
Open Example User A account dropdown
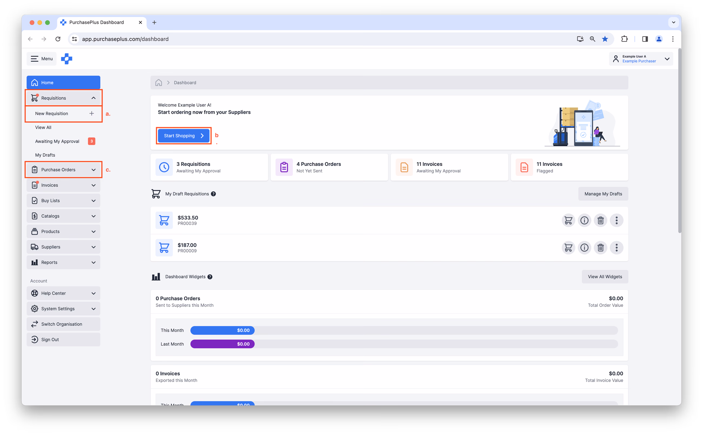[641, 59]
